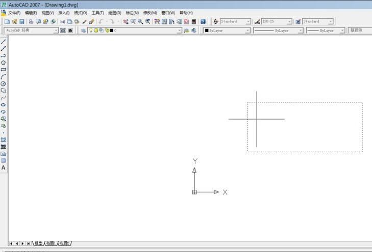
Task: Cut selection with the scissors icon
Action: tap(62, 21)
